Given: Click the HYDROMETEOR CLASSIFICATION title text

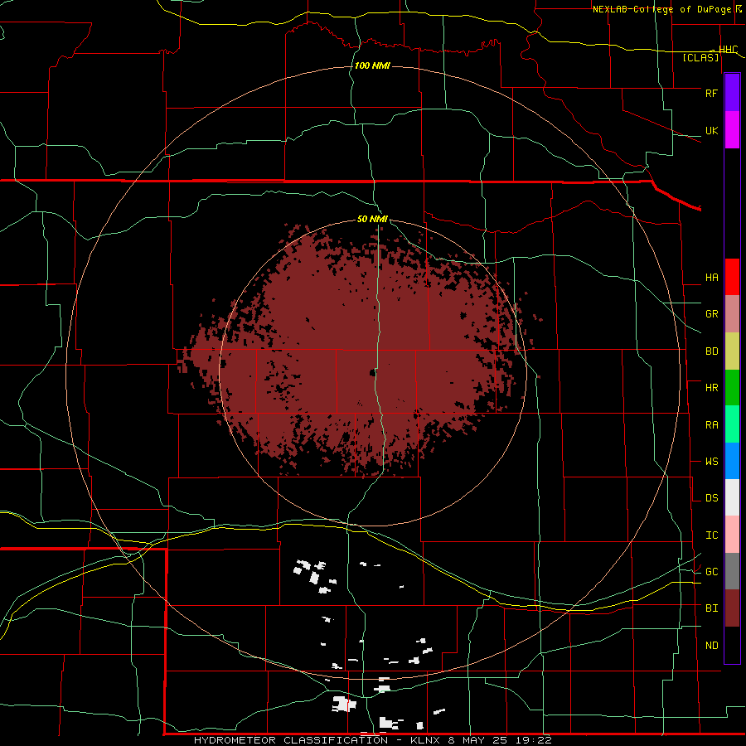Looking at the screenshot, I should pos(290,740).
